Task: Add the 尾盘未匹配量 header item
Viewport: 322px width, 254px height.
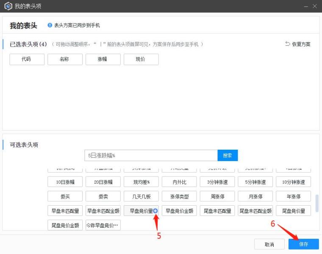Action: pos(217,211)
